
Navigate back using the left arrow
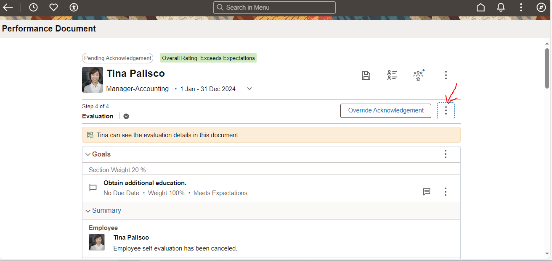[x=8, y=7]
